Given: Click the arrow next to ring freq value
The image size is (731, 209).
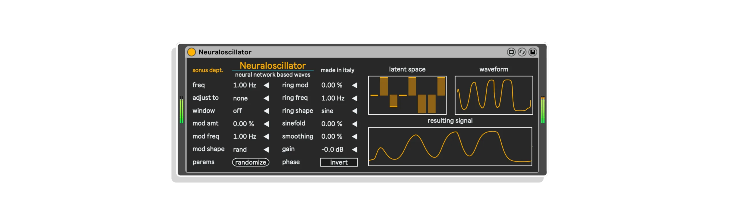Looking at the screenshot, I should point(354,98).
